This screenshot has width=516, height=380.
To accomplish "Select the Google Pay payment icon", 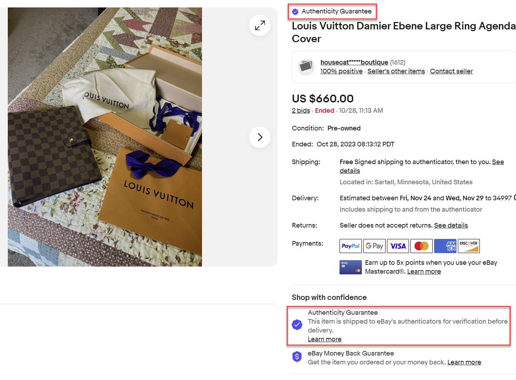I will pos(374,246).
